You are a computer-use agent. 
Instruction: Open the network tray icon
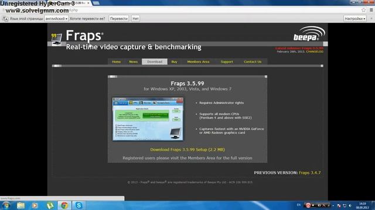pos(345,205)
